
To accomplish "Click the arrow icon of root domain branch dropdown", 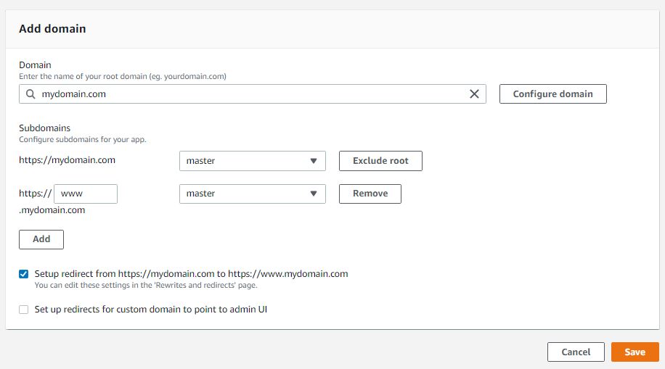I will 314,161.
